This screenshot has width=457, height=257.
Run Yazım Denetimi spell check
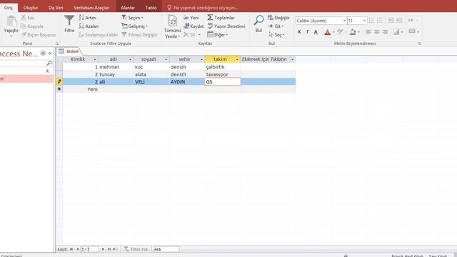pos(226,26)
